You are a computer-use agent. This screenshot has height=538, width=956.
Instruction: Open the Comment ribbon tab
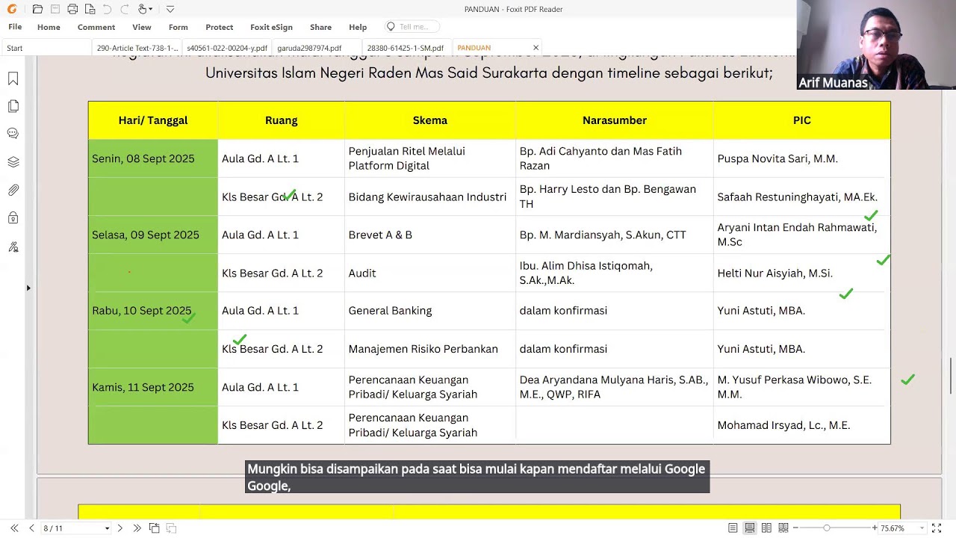pos(96,27)
